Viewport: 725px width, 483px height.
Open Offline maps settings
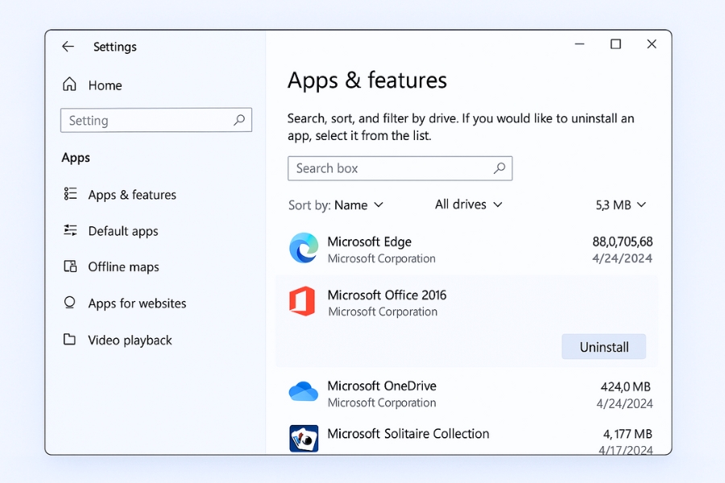(x=123, y=267)
